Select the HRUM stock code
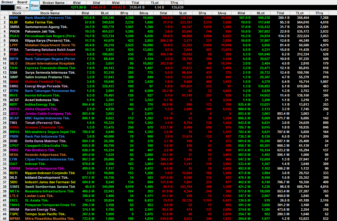 14,209
